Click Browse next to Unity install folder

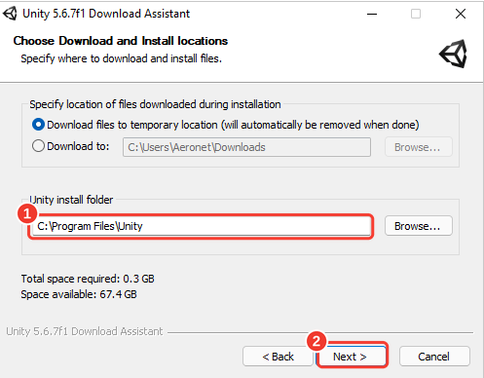(x=418, y=226)
